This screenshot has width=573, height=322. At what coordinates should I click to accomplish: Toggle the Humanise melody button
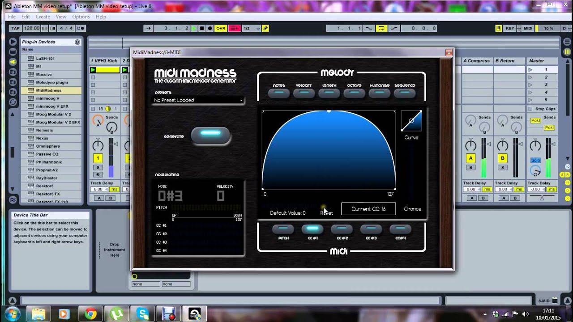(x=379, y=93)
